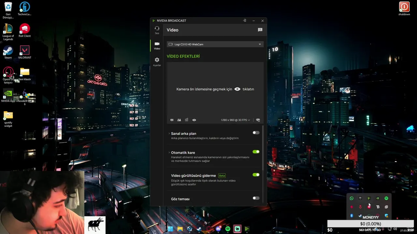Screen dimensions: 417x234
Task: Open the Windows Start button
Action: coord(170,229)
